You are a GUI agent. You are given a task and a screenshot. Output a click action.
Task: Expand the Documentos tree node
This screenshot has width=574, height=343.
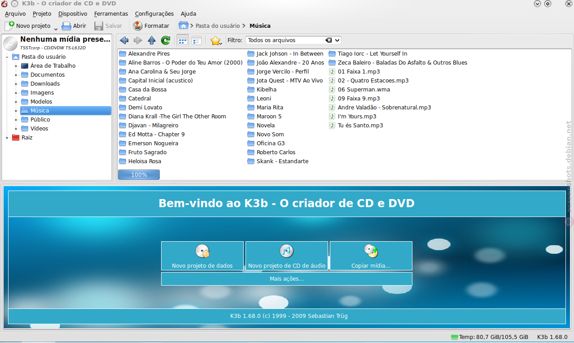(16, 75)
